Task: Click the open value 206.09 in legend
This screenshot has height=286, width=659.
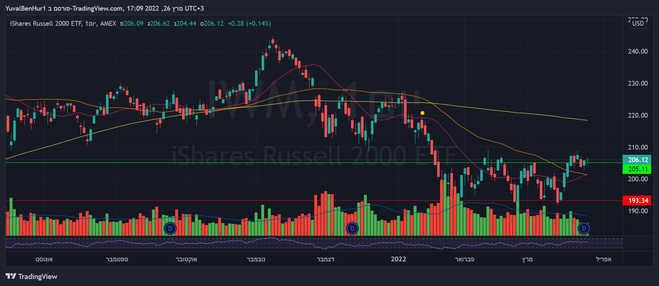Action: (134, 24)
